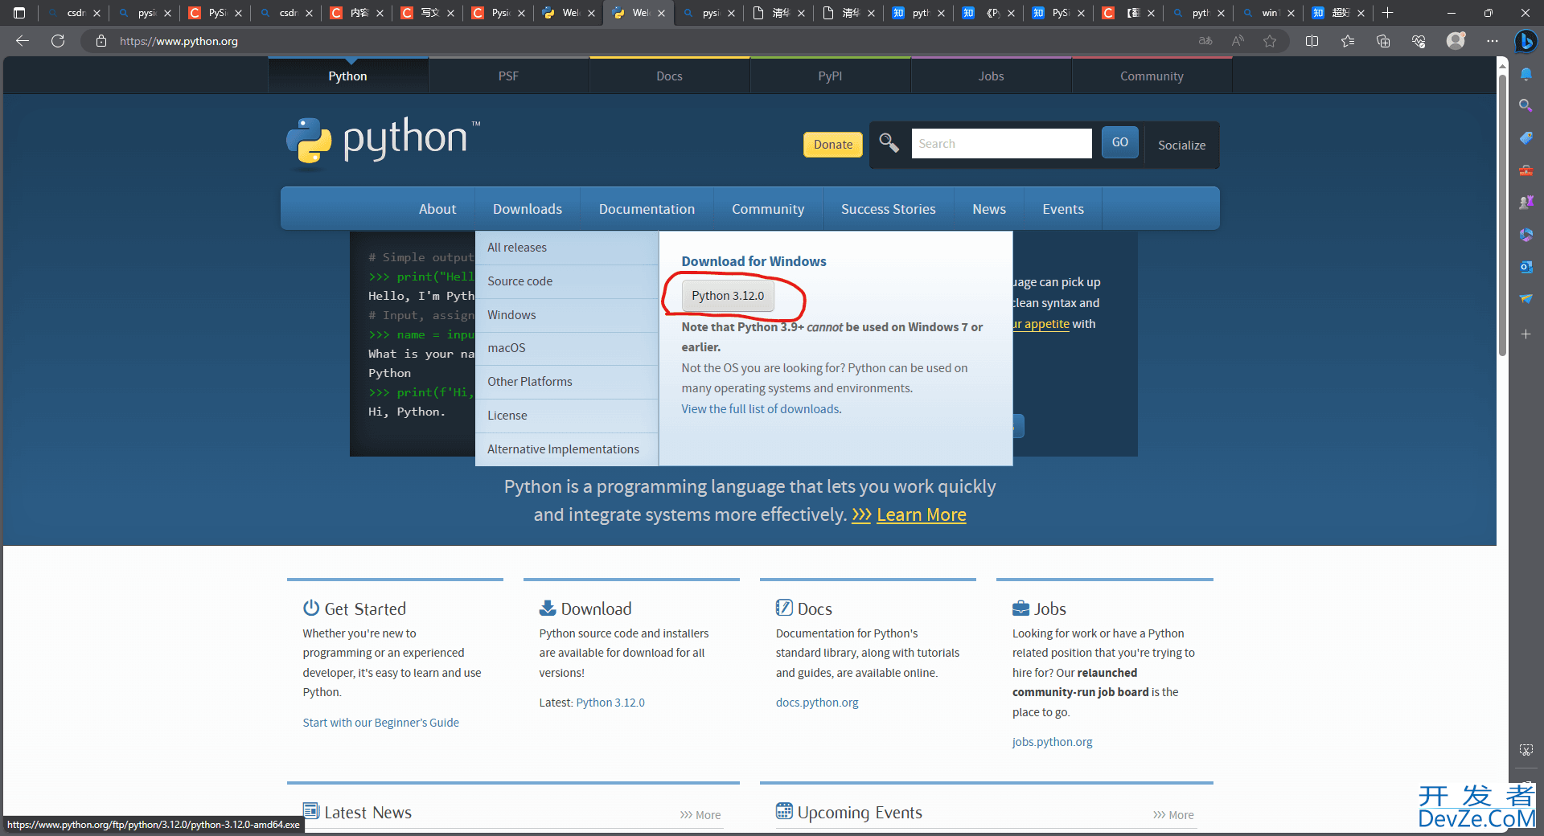Open the Microsoft 365 icon in sidebar
This screenshot has width=1544, height=836.
[x=1526, y=234]
